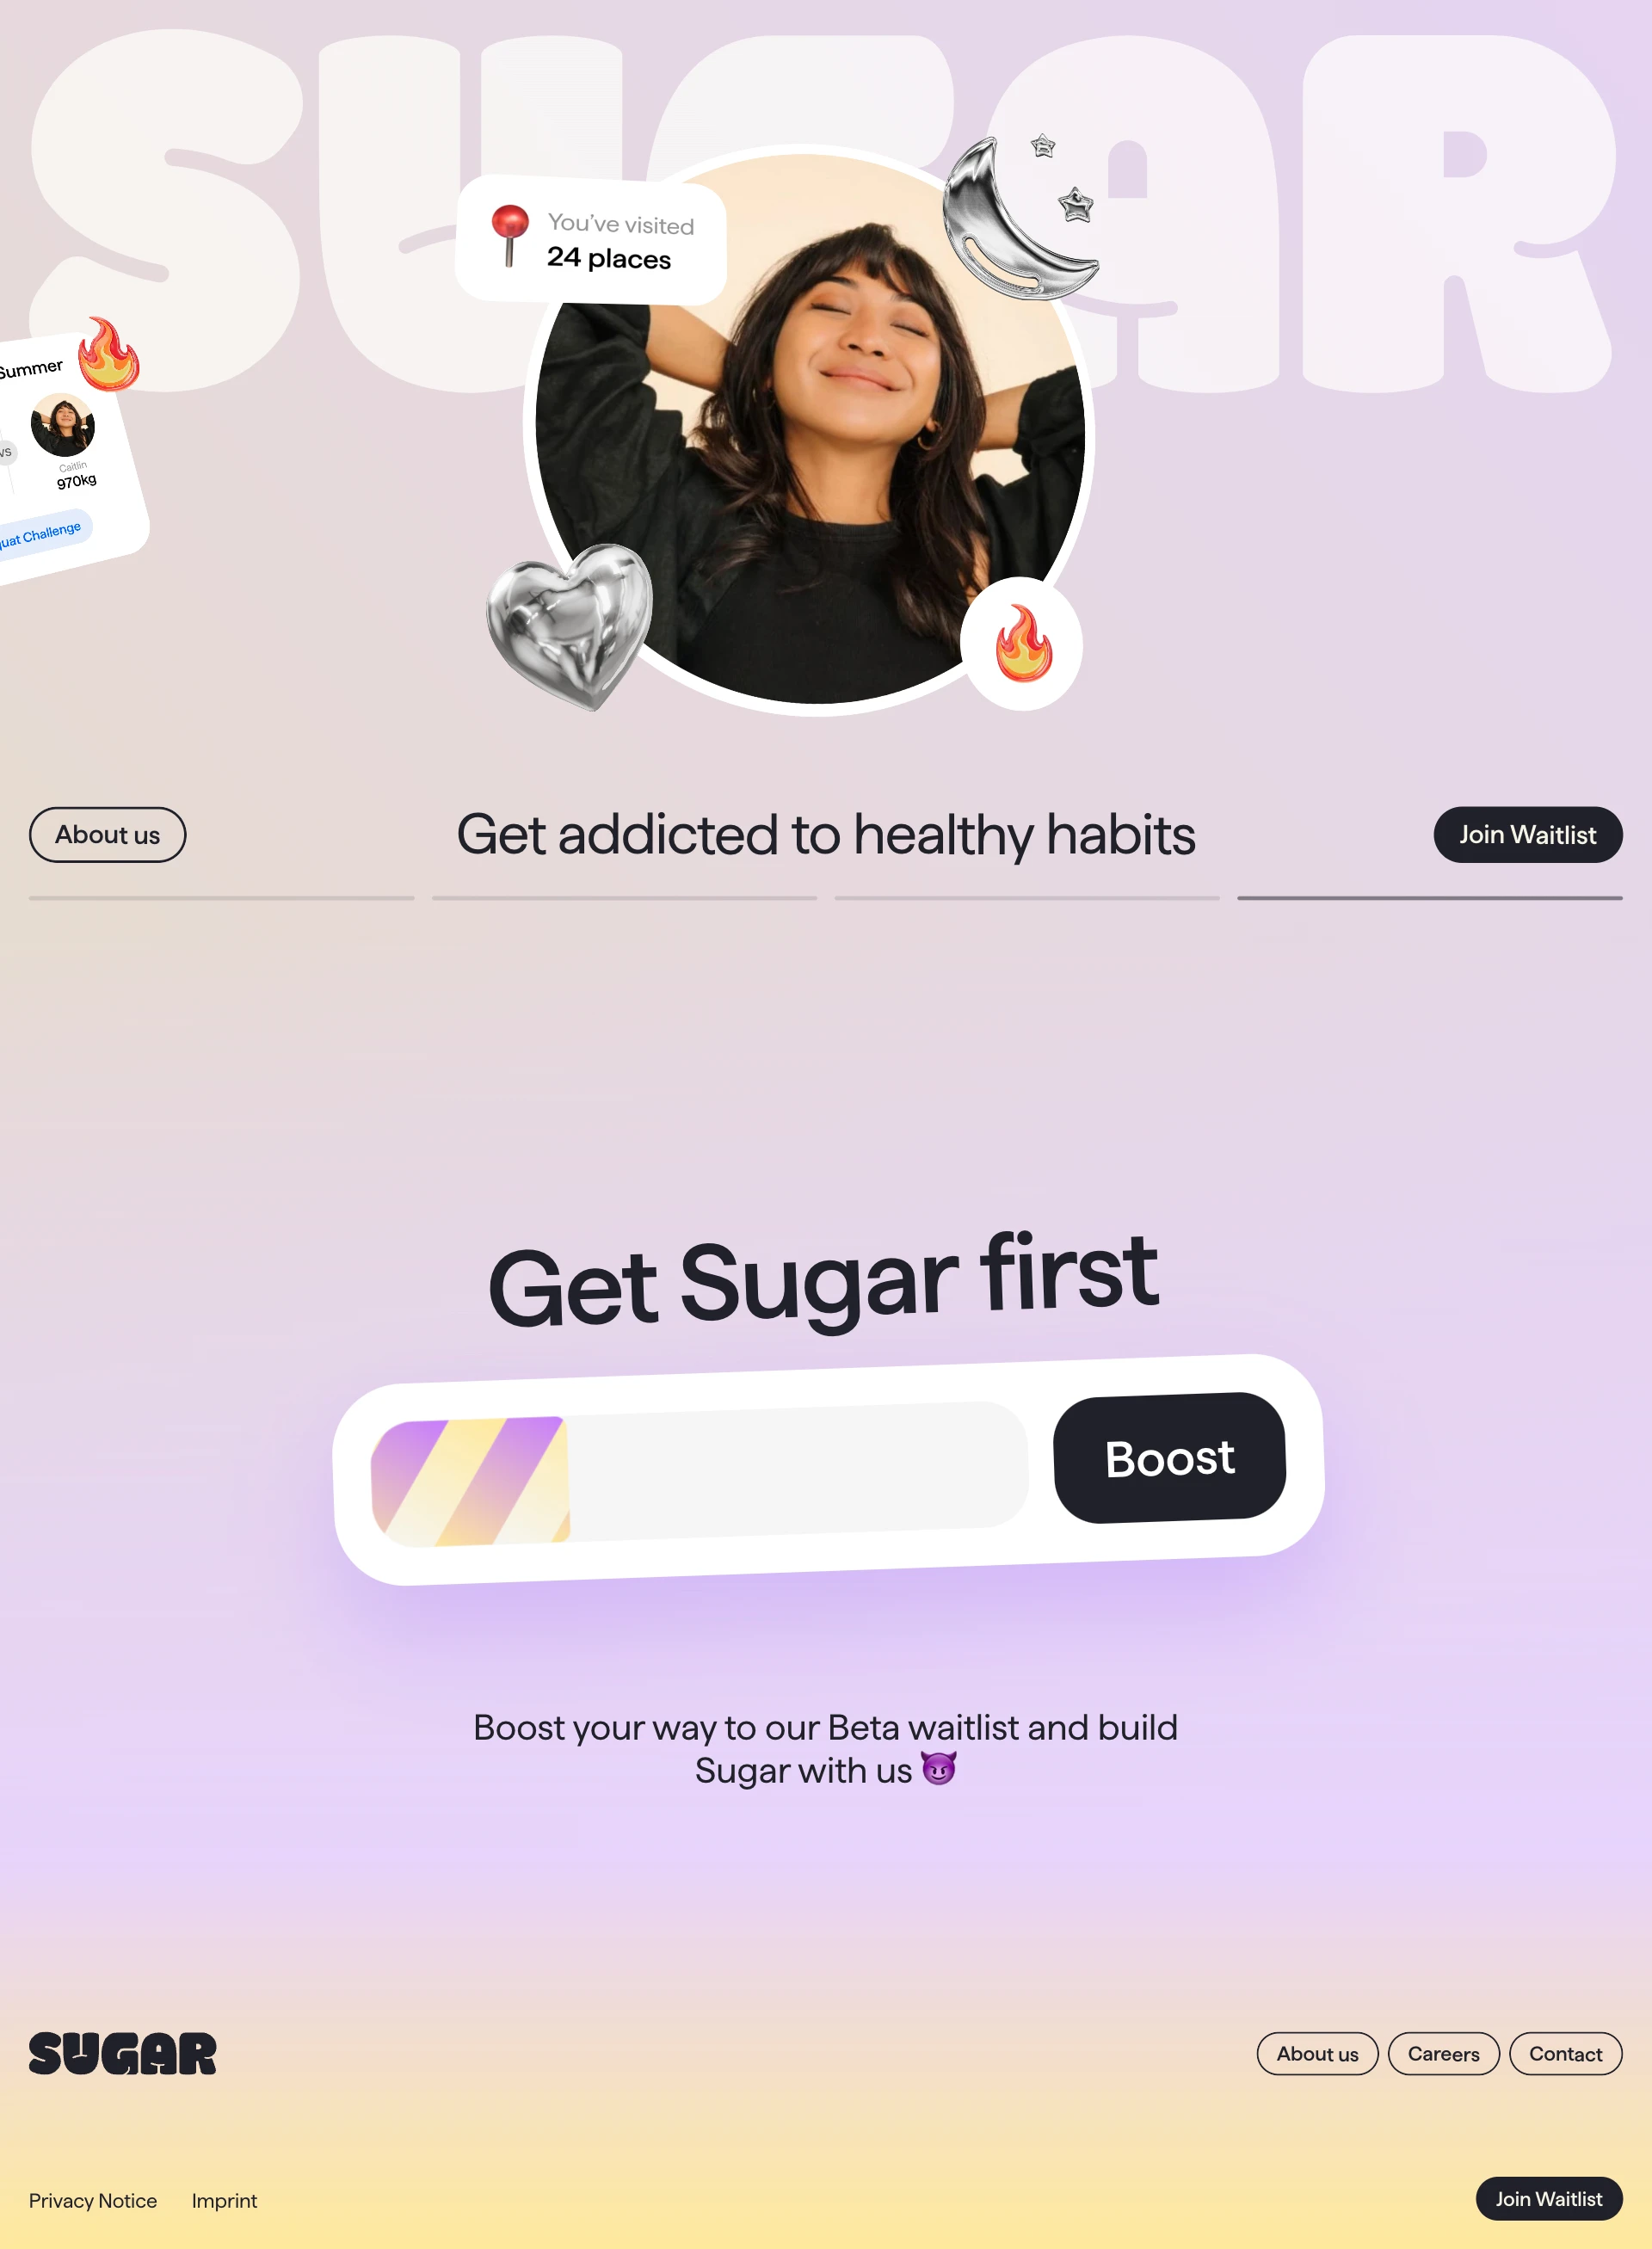This screenshot has width=1652, height=2249.
Task: Click the SUGAR logo in the footer
Action: click(122, 2054)
